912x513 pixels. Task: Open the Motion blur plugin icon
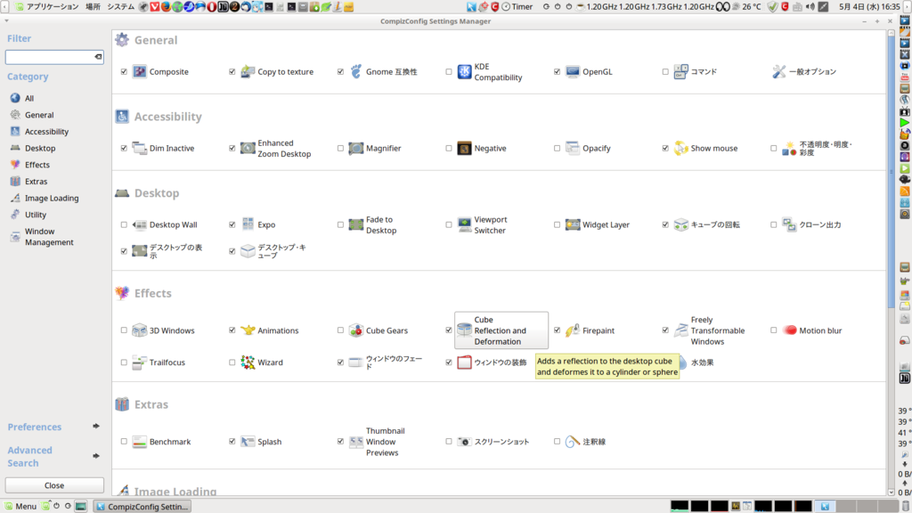coord(789,330)
